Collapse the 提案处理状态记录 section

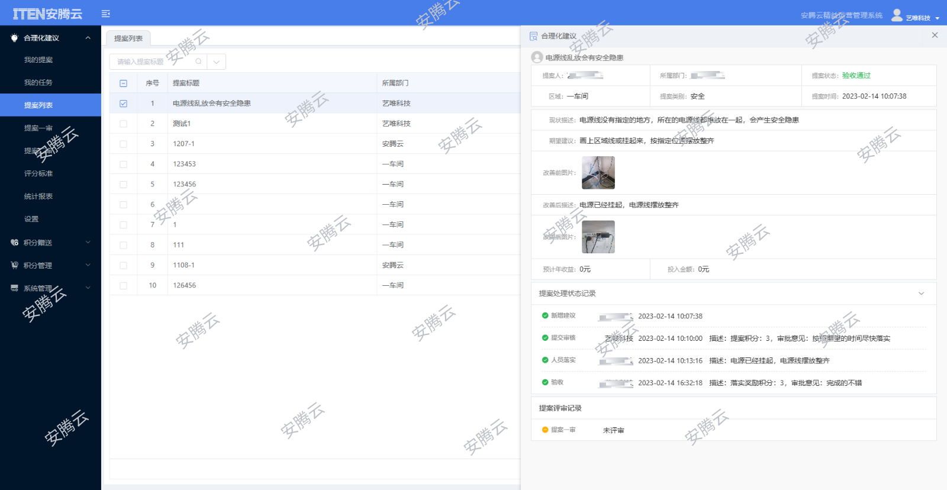(921, 294)
